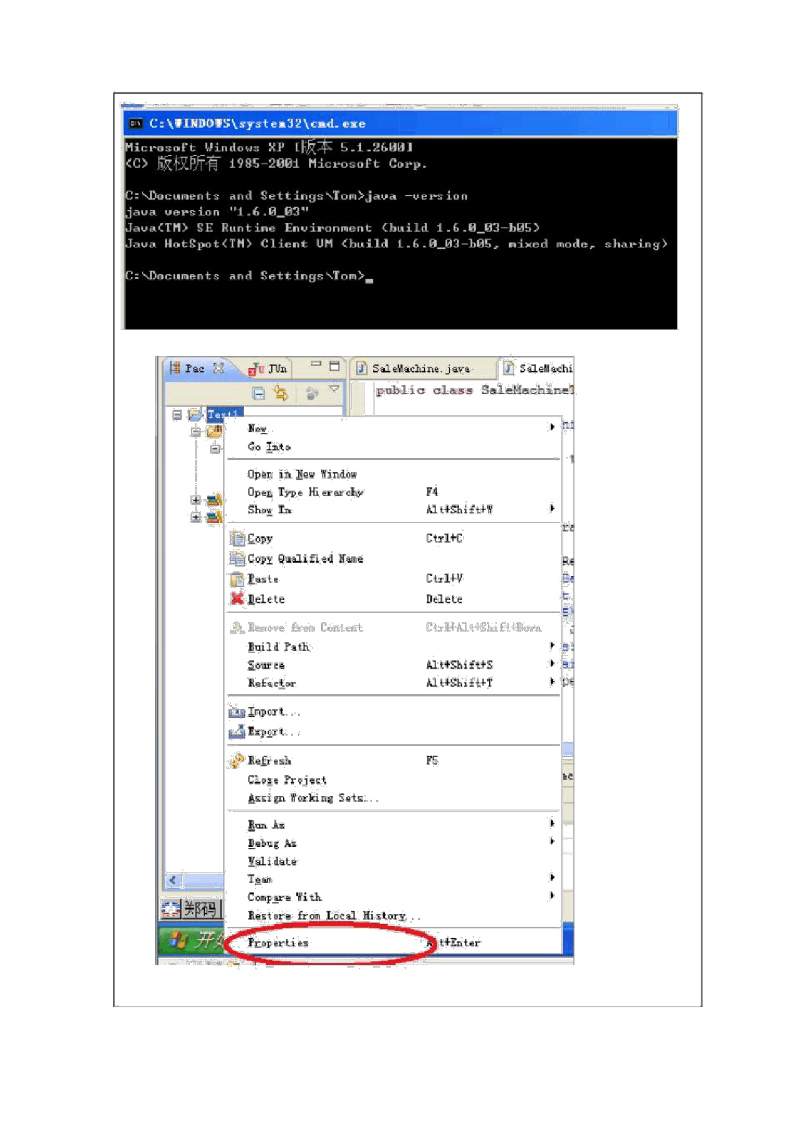Choose Export... from context menu
The width and height of the screenshot is (799, 1132).
click(393, 732)
